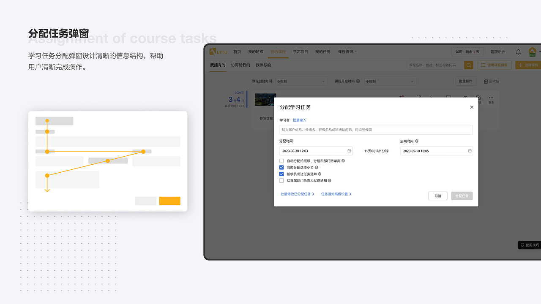
Task: Open 学习项目 navigation item
Action: click(x=301, y=52)
